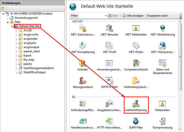This screenshot has height=132, width=184.
Task: Open SMTP-E-Mail feature
Action: 109,83
